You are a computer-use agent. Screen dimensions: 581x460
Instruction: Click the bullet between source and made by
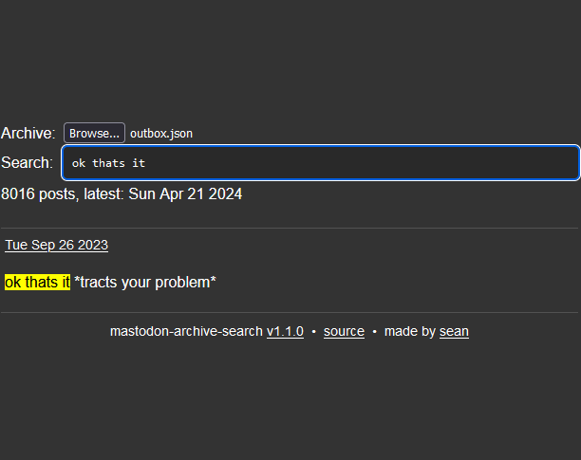(x=374, y=331)
